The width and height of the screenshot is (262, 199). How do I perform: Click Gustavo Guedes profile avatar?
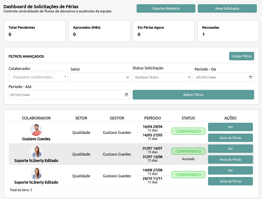(36, 130)
